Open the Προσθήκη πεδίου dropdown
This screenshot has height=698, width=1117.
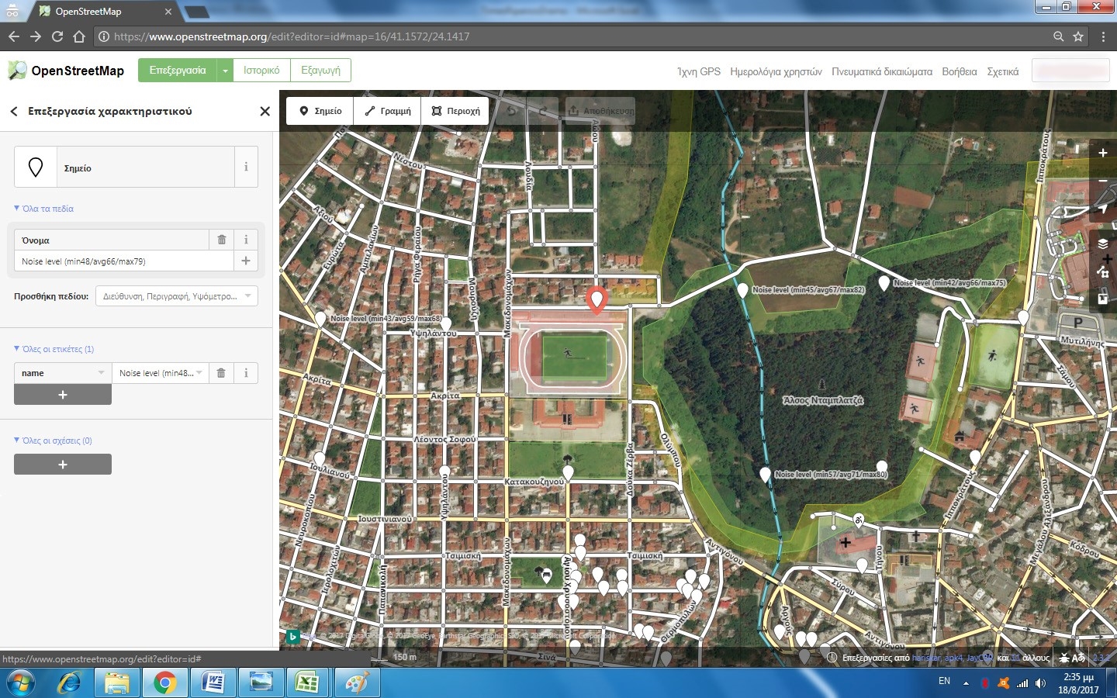pos(177,296)
